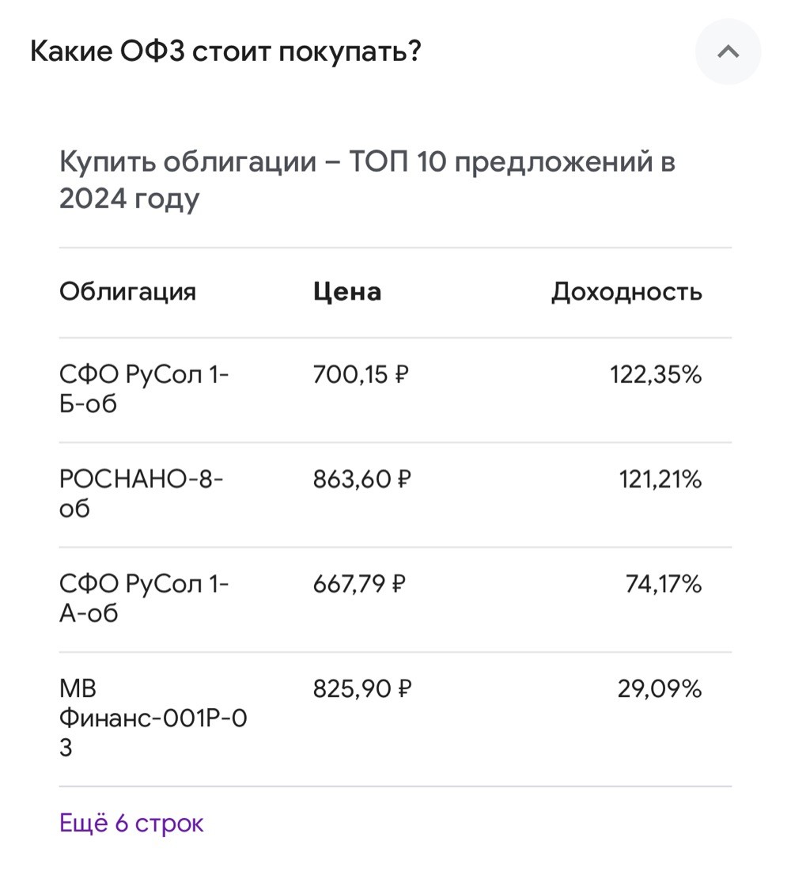The width and height of the screenshot is (791, 879).
Task: Click the yield value 121,21%
Action: [660, 479]
